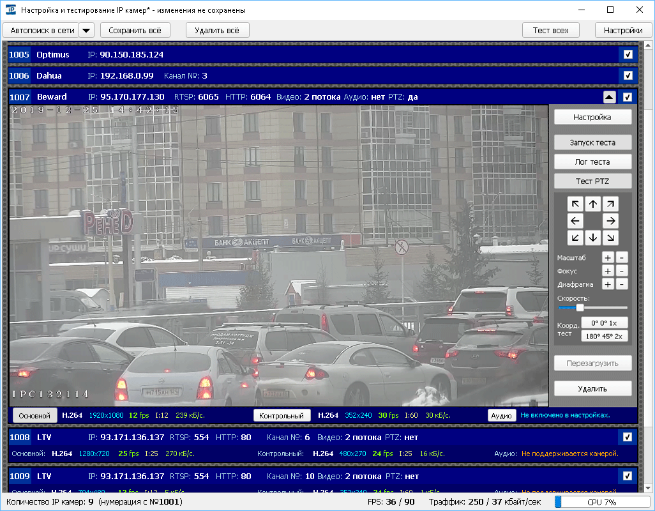
Task: Switch to the Основной stream
Action: pos(34,415)
